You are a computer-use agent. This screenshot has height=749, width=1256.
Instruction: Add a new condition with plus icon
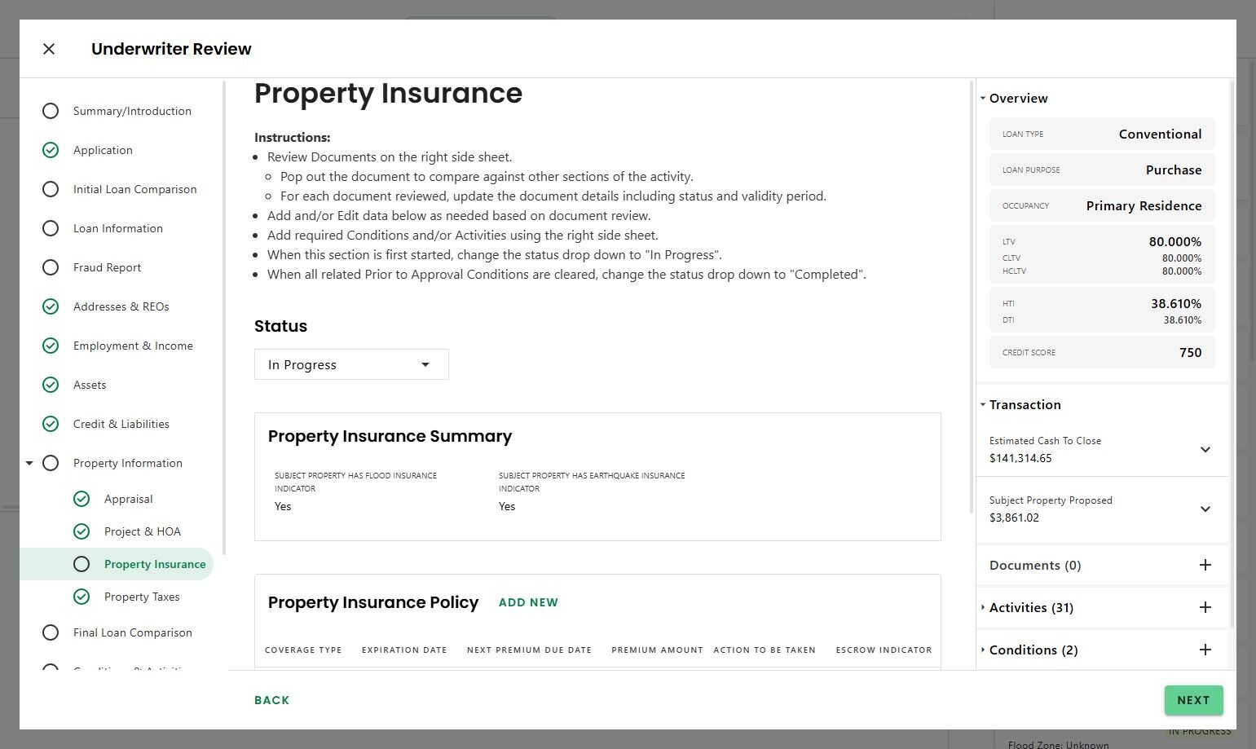point(1205,650)
